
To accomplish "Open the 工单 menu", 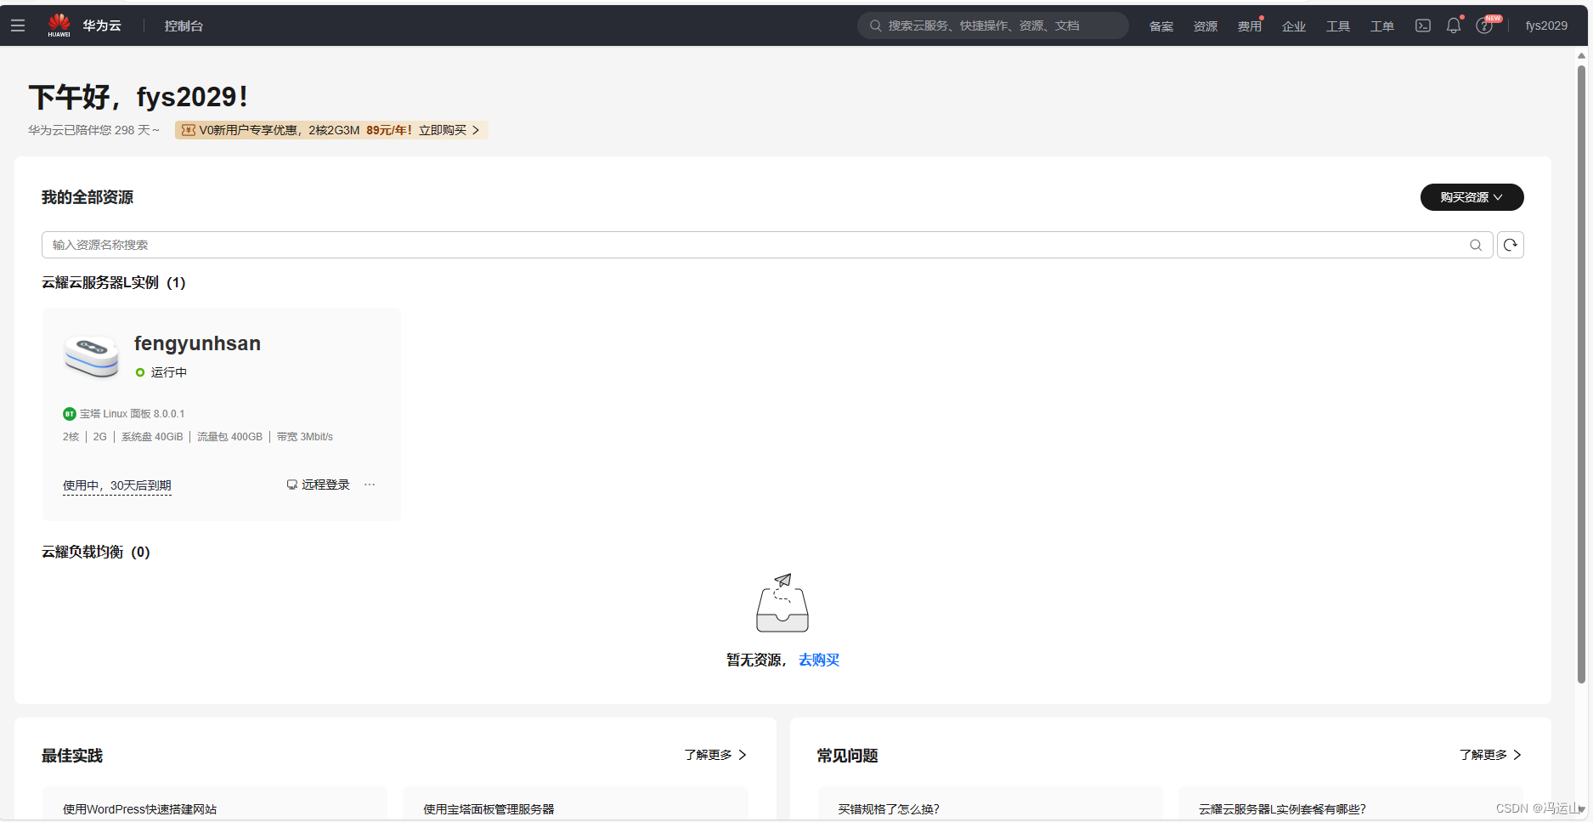I will pyautogui.click(x=1382, y=26).
